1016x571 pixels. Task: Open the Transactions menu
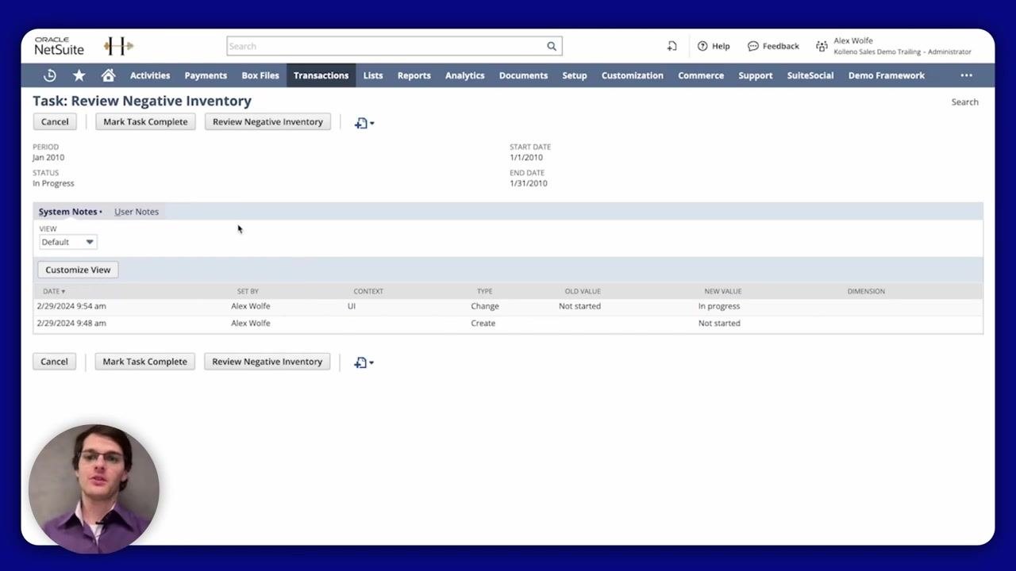pyautogui.click(x=321, y=75)
